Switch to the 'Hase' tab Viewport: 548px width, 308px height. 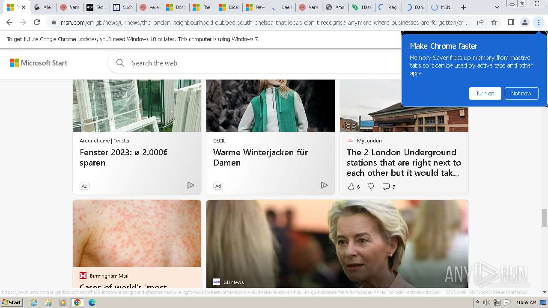361,7
